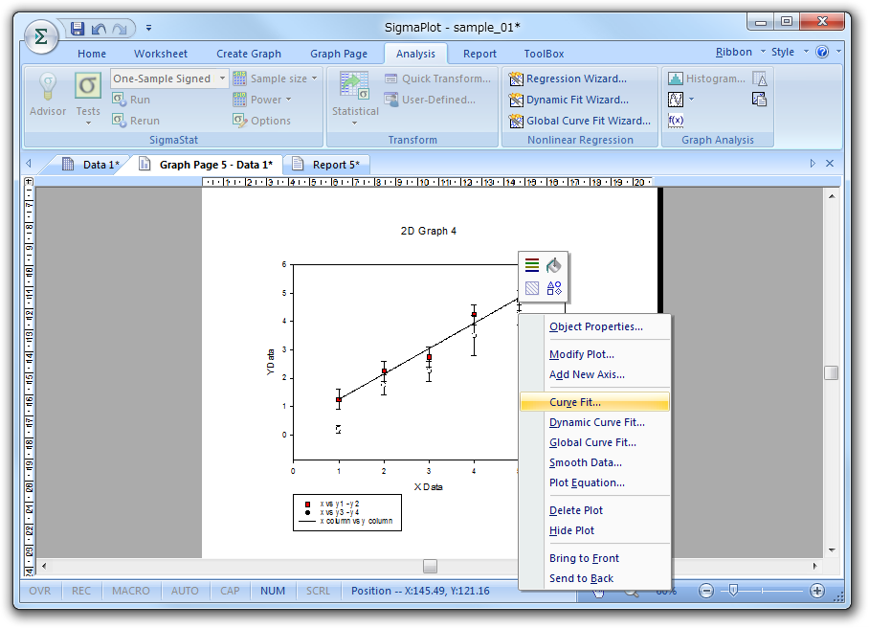Launch the Global Curve Fit Wizard
Screen dimensions: 869x628
pos(580,121)
